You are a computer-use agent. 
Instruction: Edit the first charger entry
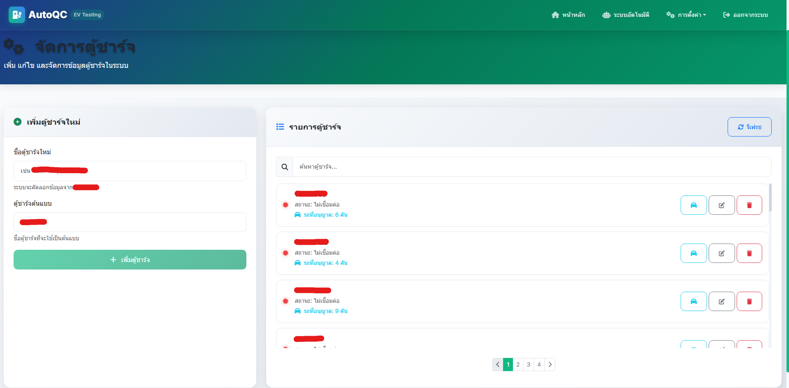[721, 205]
